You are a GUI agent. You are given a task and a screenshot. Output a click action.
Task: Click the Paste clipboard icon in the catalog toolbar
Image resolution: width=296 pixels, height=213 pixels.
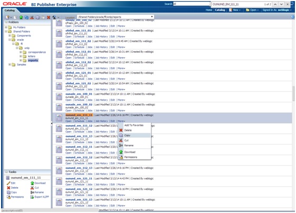click(43, 17)
